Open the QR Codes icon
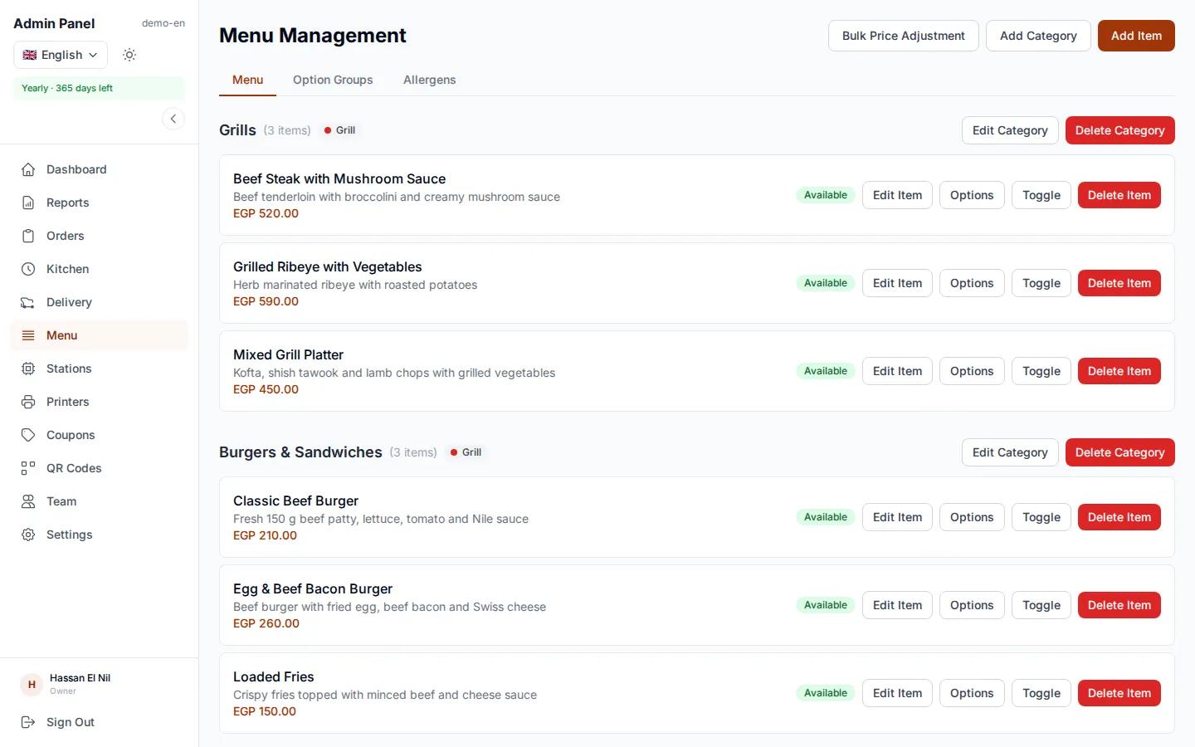Image resolution: width=1195 pixels, height=747 pixels. click(28, 468)
